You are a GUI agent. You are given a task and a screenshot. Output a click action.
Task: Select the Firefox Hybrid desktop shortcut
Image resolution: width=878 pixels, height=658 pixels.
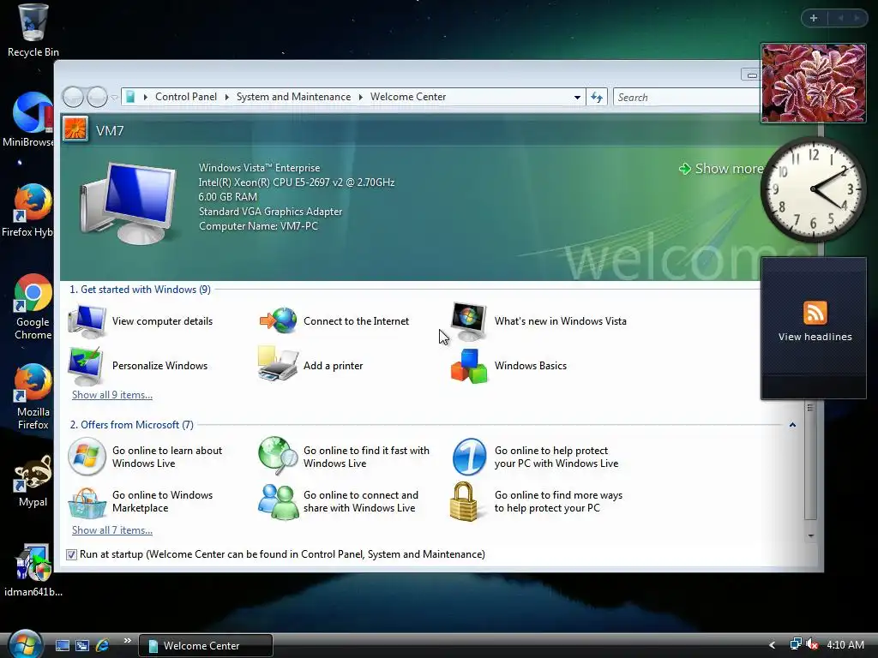(x=29, y=210)
